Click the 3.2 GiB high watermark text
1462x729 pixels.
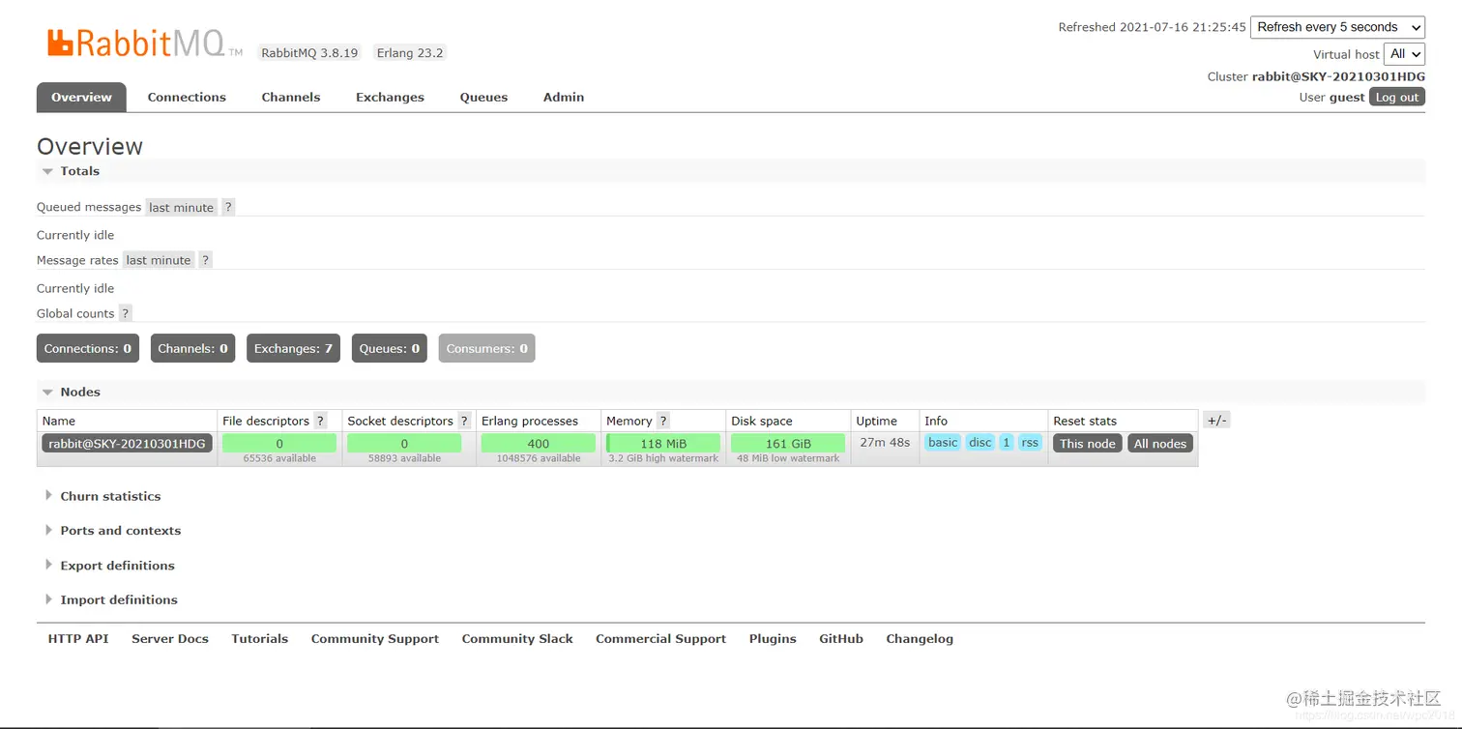663,458
